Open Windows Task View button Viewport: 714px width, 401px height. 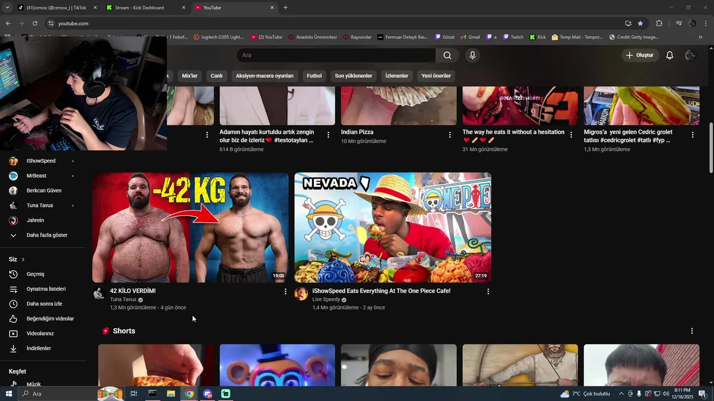click(134, 394)
